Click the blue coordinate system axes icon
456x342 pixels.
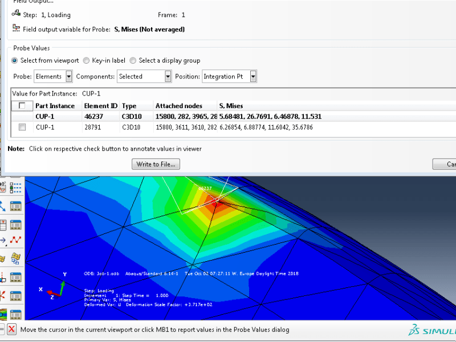3,206
